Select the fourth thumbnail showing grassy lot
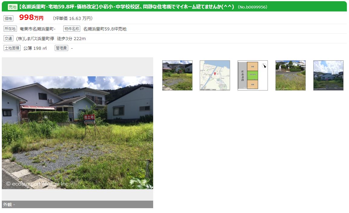349x213 pixels. [291, 75]
